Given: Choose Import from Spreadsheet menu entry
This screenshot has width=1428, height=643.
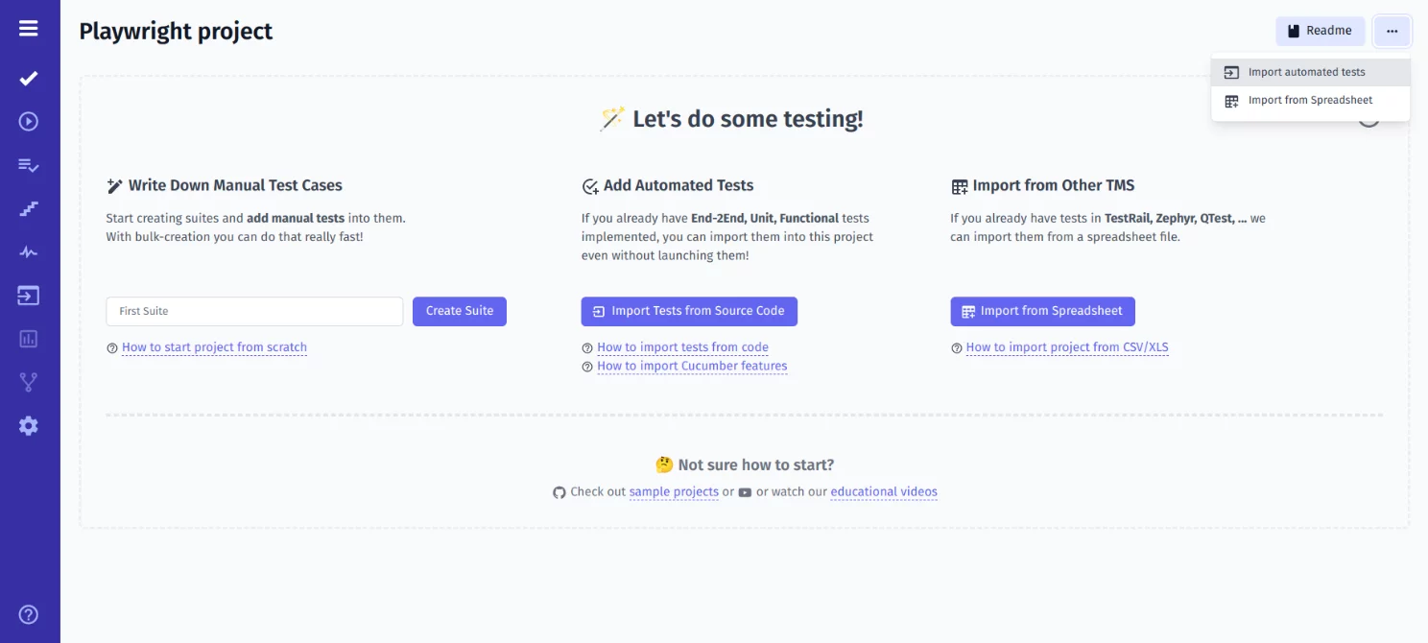Looking at the screenshot, I should pyautogui.click(x=1310, y=100).
